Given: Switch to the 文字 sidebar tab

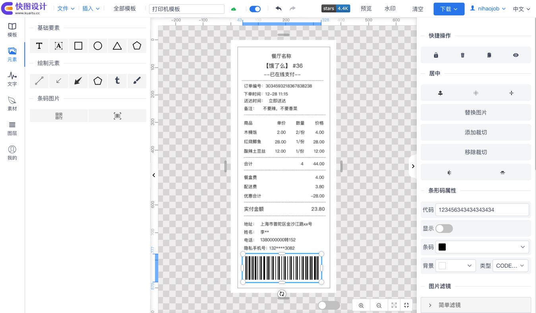Looking at the screenshot, I should [x=12, y=79].
